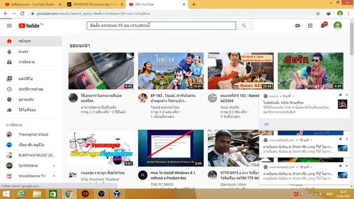
Task: Select the (65) YouTube tab
Action: [x=157, y=4]
